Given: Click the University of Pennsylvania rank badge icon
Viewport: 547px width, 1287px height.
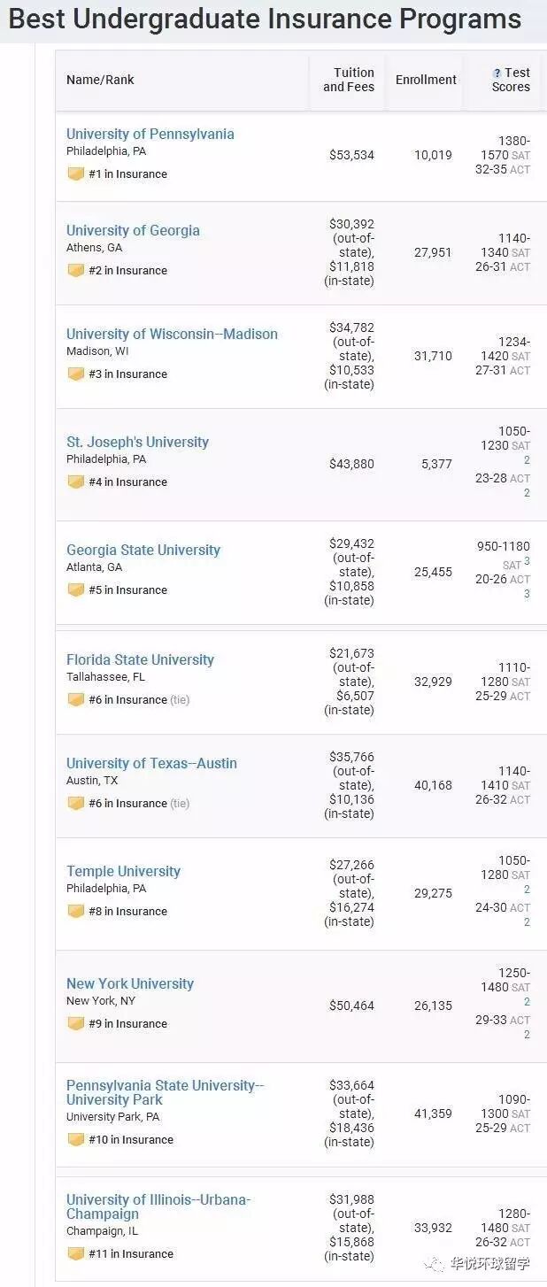Looking at the screenshot, I should [76, 174].
